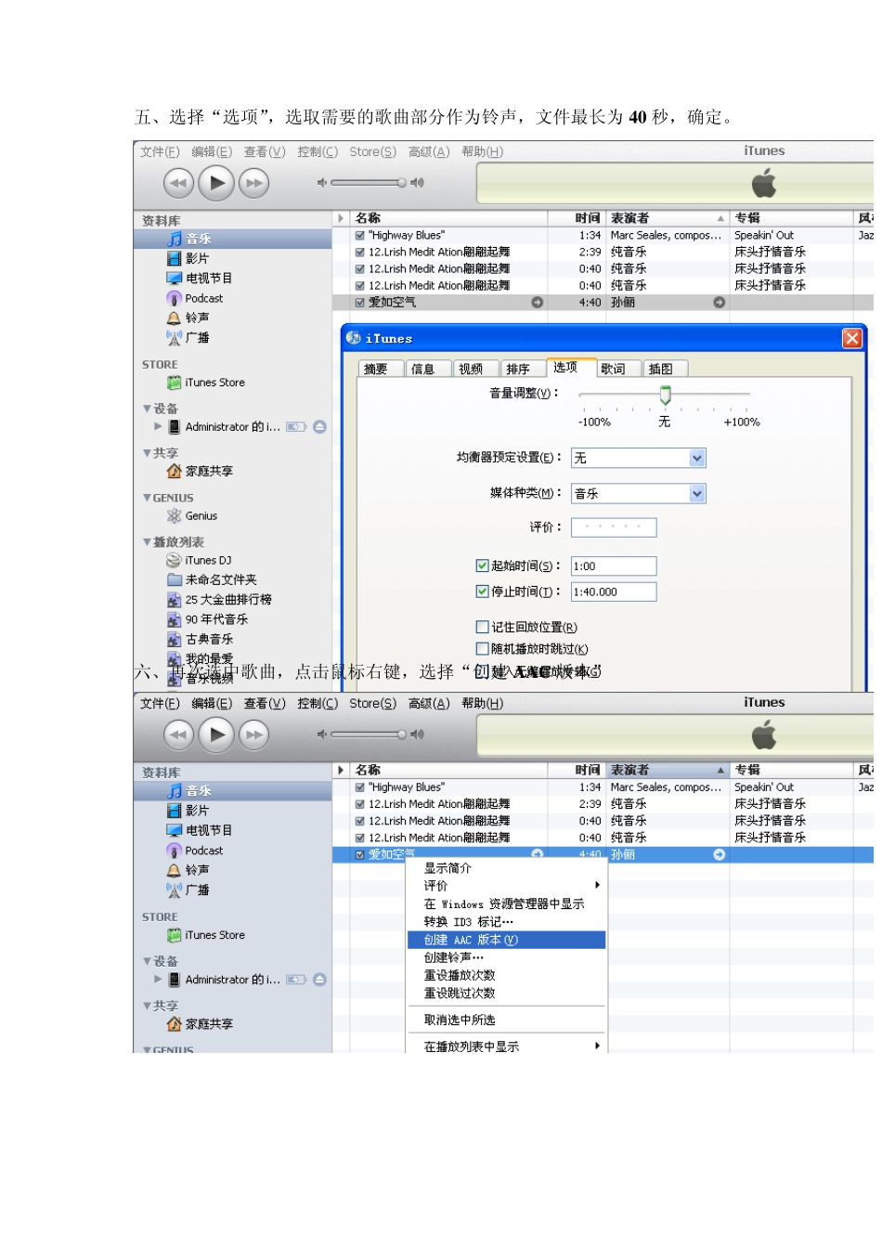Open 广播 in the upper window sidebar
Screen dimensions: 882x1248
point(188,337)
